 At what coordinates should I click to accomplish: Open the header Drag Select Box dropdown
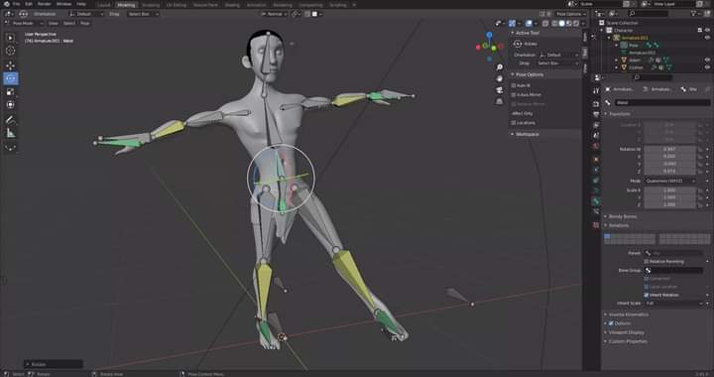[143, 14]
